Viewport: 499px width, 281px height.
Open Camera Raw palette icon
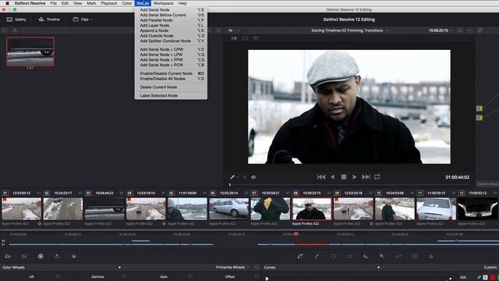point(8,256)
